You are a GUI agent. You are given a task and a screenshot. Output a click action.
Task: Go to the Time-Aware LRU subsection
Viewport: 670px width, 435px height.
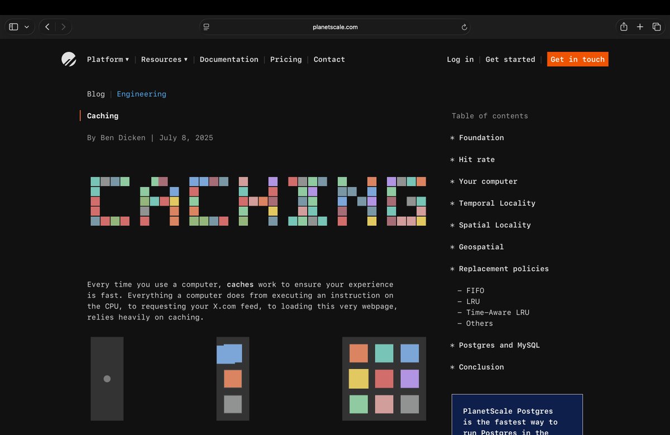click(497, 312)
